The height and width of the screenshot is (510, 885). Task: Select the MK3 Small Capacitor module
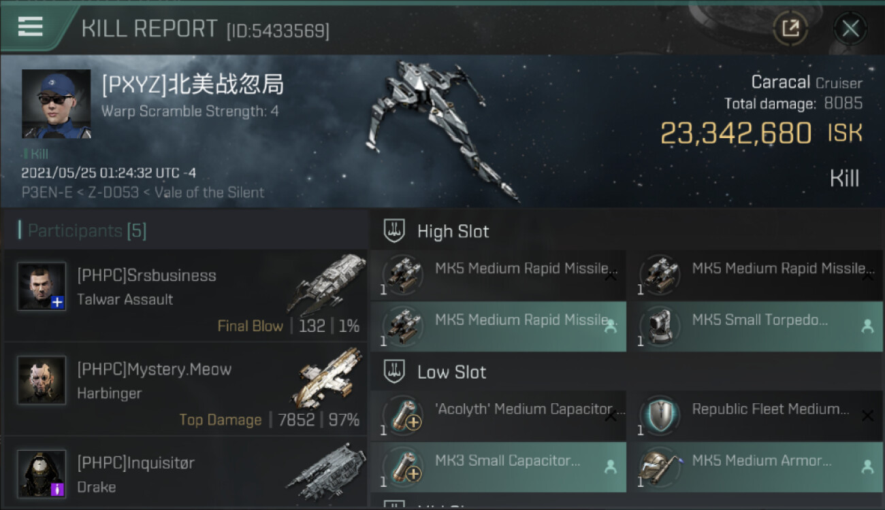(498, 467)
